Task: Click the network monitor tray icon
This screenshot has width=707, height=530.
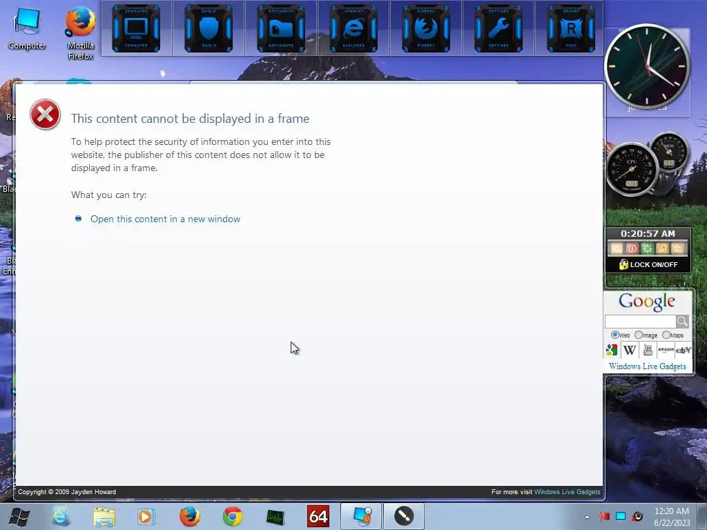Action: (621, 516)
